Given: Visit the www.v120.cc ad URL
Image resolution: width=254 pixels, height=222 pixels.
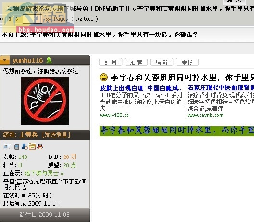Looking at the screenshot, I should pyautogui.click(x=114, y=115).
